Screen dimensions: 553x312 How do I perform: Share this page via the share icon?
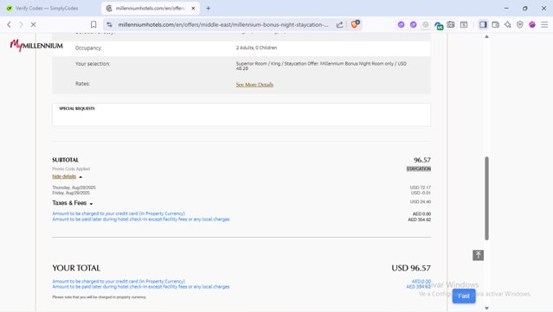339,25
